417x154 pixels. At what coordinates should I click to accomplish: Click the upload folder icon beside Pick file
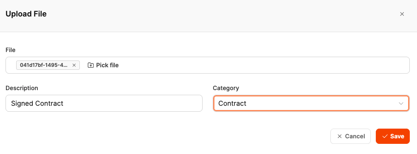(x=91, y=65)
